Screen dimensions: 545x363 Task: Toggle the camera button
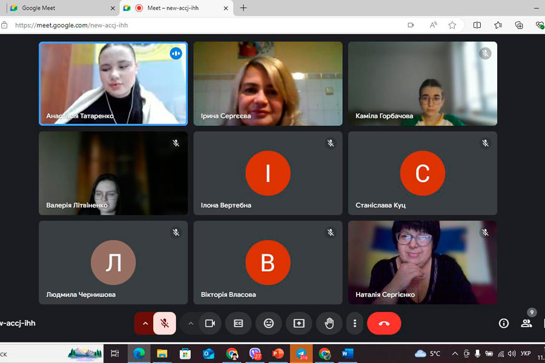[210, 324]
